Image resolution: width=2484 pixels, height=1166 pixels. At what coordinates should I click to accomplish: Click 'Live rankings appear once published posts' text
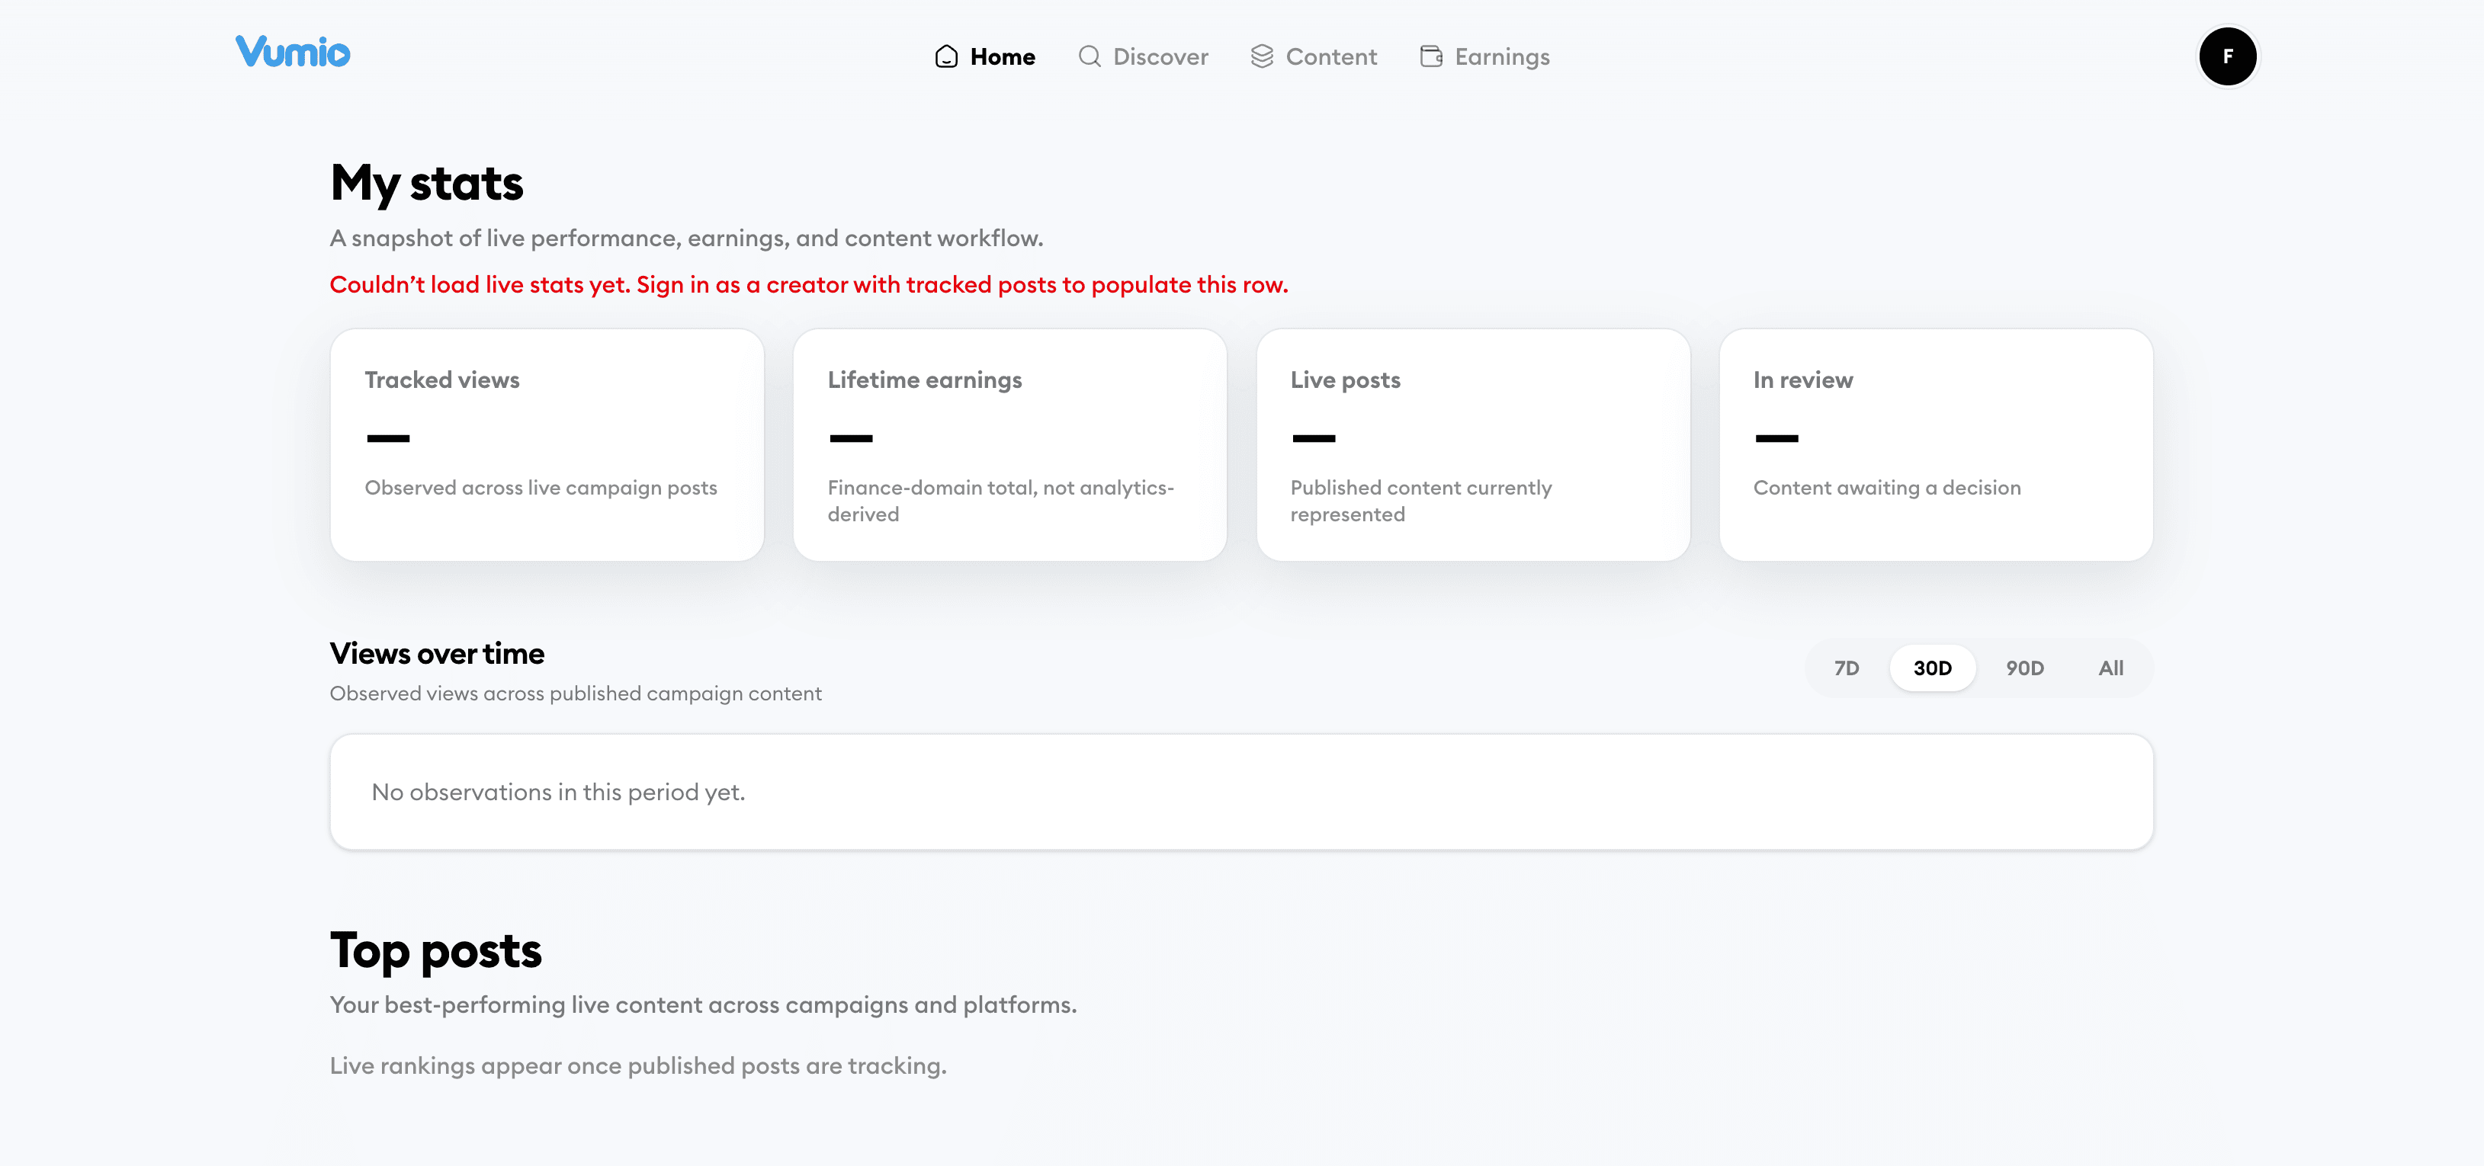pos(637,1065)
